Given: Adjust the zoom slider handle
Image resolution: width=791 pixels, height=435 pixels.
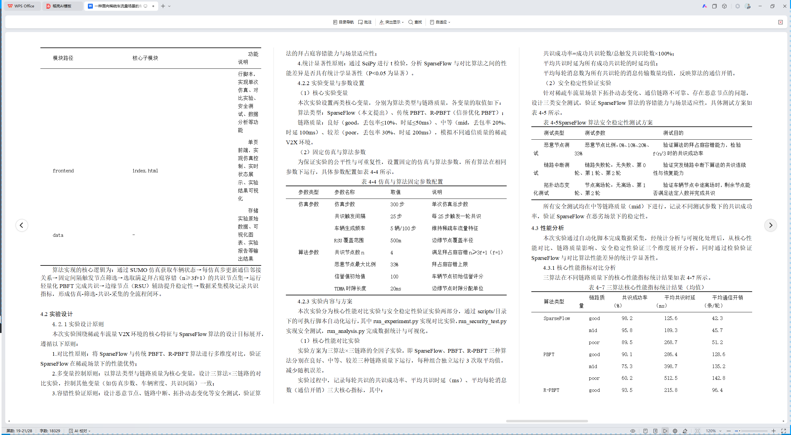Looking at the screenshot, I should coord(740,431).
